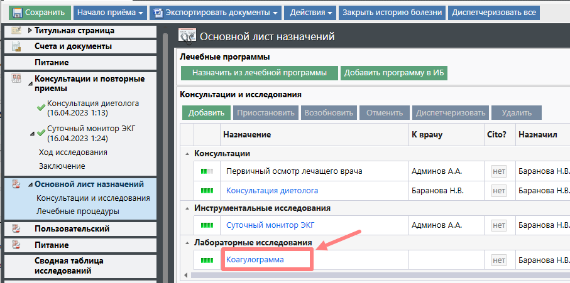Viewport: 570px width, 283px height.
Task: Select Сводная таблица исследований in sidebar
Action: pos(69,265)
